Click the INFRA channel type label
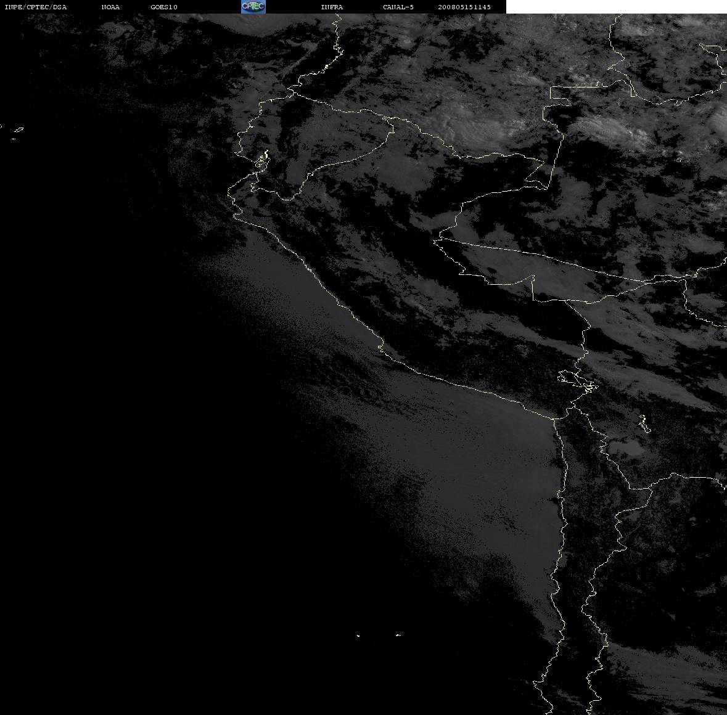This screenshot has width=727, height=715. pyautogui.click(x=332, y=7)
